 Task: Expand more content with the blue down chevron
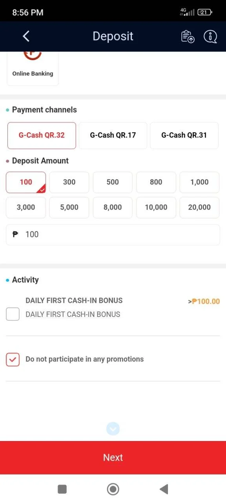coord(113,428)
